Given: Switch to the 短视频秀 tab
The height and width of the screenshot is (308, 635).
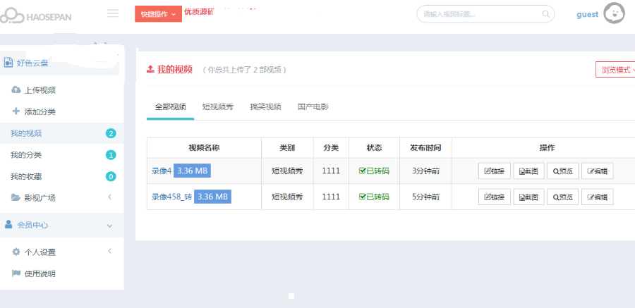Looking at the screenshot, I should click(217, 107).
